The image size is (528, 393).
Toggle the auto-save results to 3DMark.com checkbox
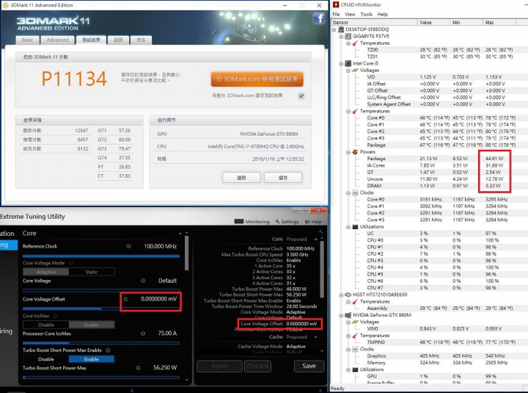301,95
